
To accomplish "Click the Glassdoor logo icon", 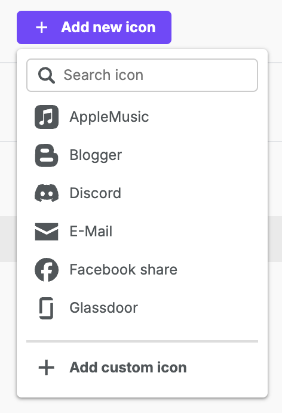I will 47,308.
